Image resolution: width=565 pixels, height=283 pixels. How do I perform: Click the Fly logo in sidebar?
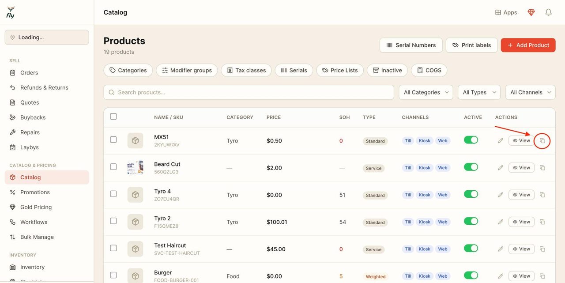[11, 12]
